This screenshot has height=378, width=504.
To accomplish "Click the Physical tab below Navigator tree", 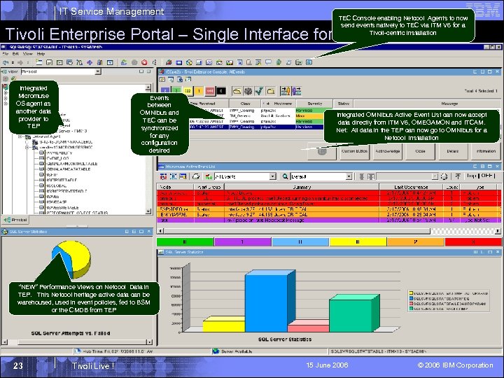I will pos(15,220).
